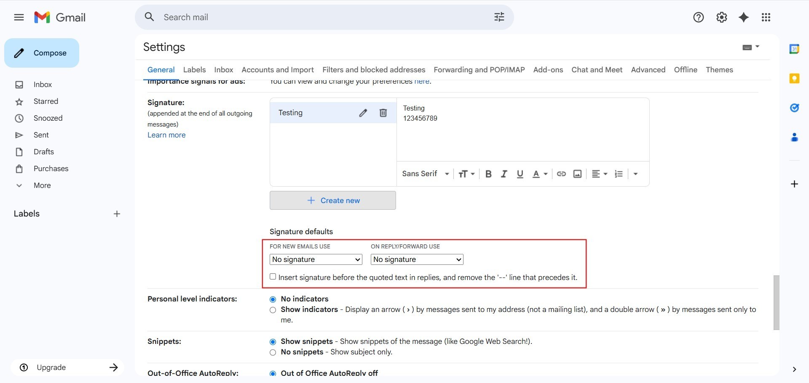Enable insert signature before quoted text checkbox
The width and height of the screenshot is (809, 383).
[x=273, y=277]
